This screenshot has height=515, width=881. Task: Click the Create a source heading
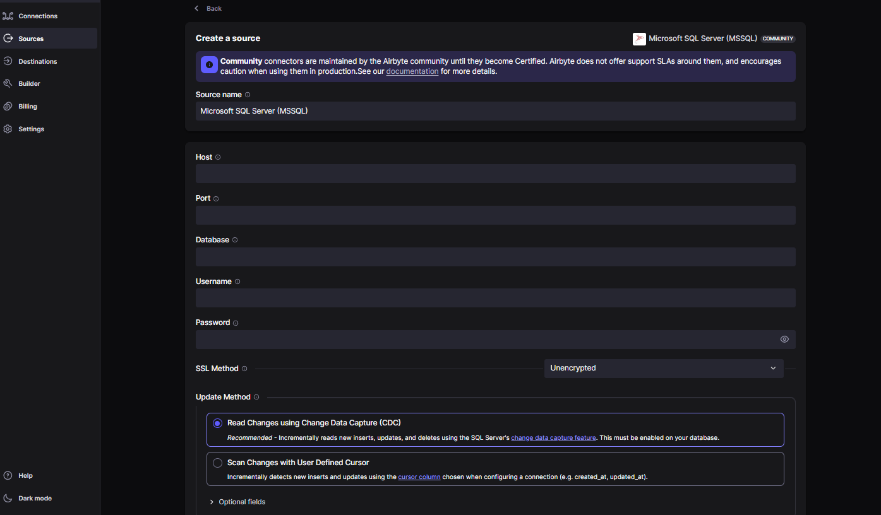[x=228, y=38]
